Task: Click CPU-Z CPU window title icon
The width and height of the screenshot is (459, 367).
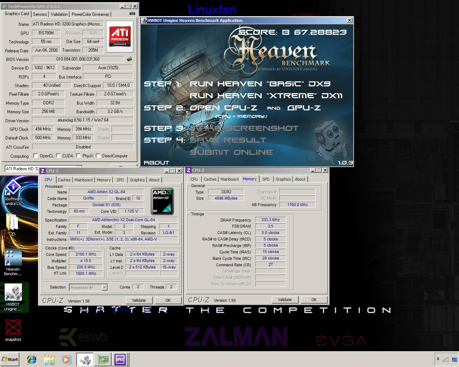Action: click(x=43, y=171)
